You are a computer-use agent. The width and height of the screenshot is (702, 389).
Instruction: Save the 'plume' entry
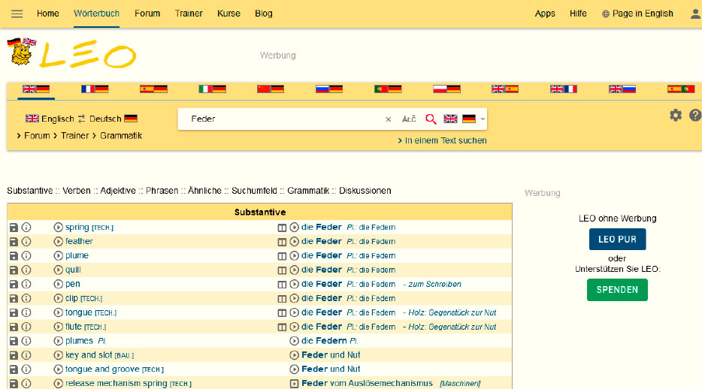(x=14, y=256)
